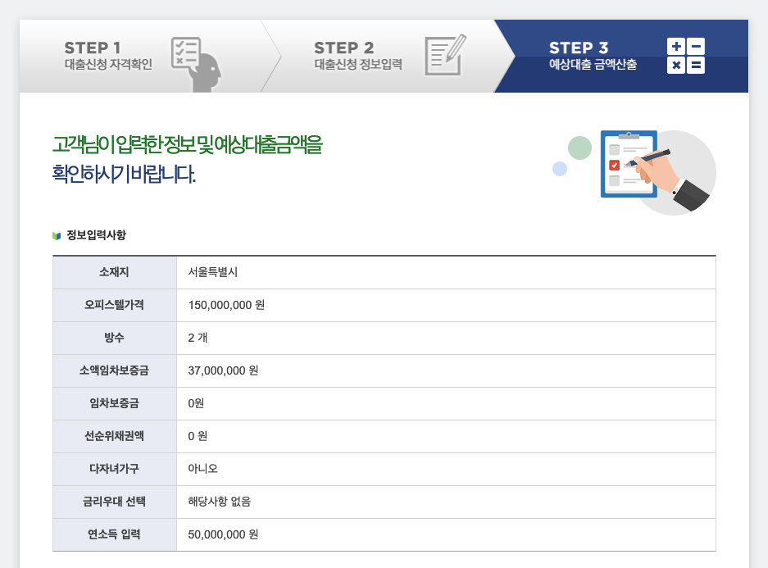Image resolution: width=768 pixels, height=568 pixels.
Task: Open the STEP 2 대출신청 정보입력 tab
Action: pos(387,56)
